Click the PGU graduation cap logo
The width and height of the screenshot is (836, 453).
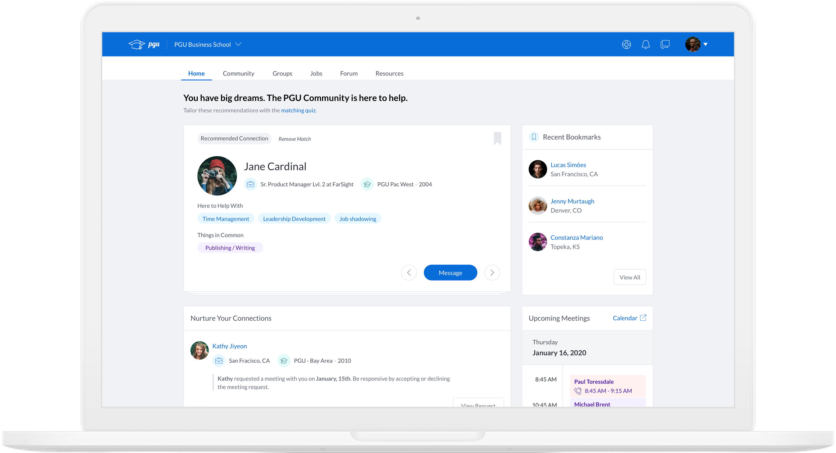[137, 44]
